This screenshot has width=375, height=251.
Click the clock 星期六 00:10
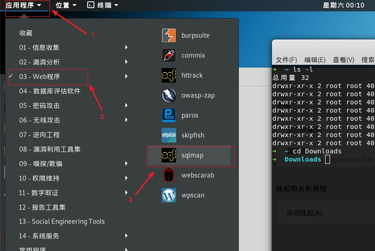343,5
